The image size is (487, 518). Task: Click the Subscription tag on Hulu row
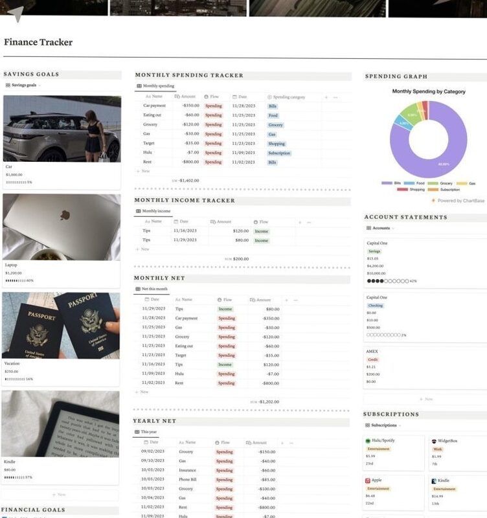279,153
